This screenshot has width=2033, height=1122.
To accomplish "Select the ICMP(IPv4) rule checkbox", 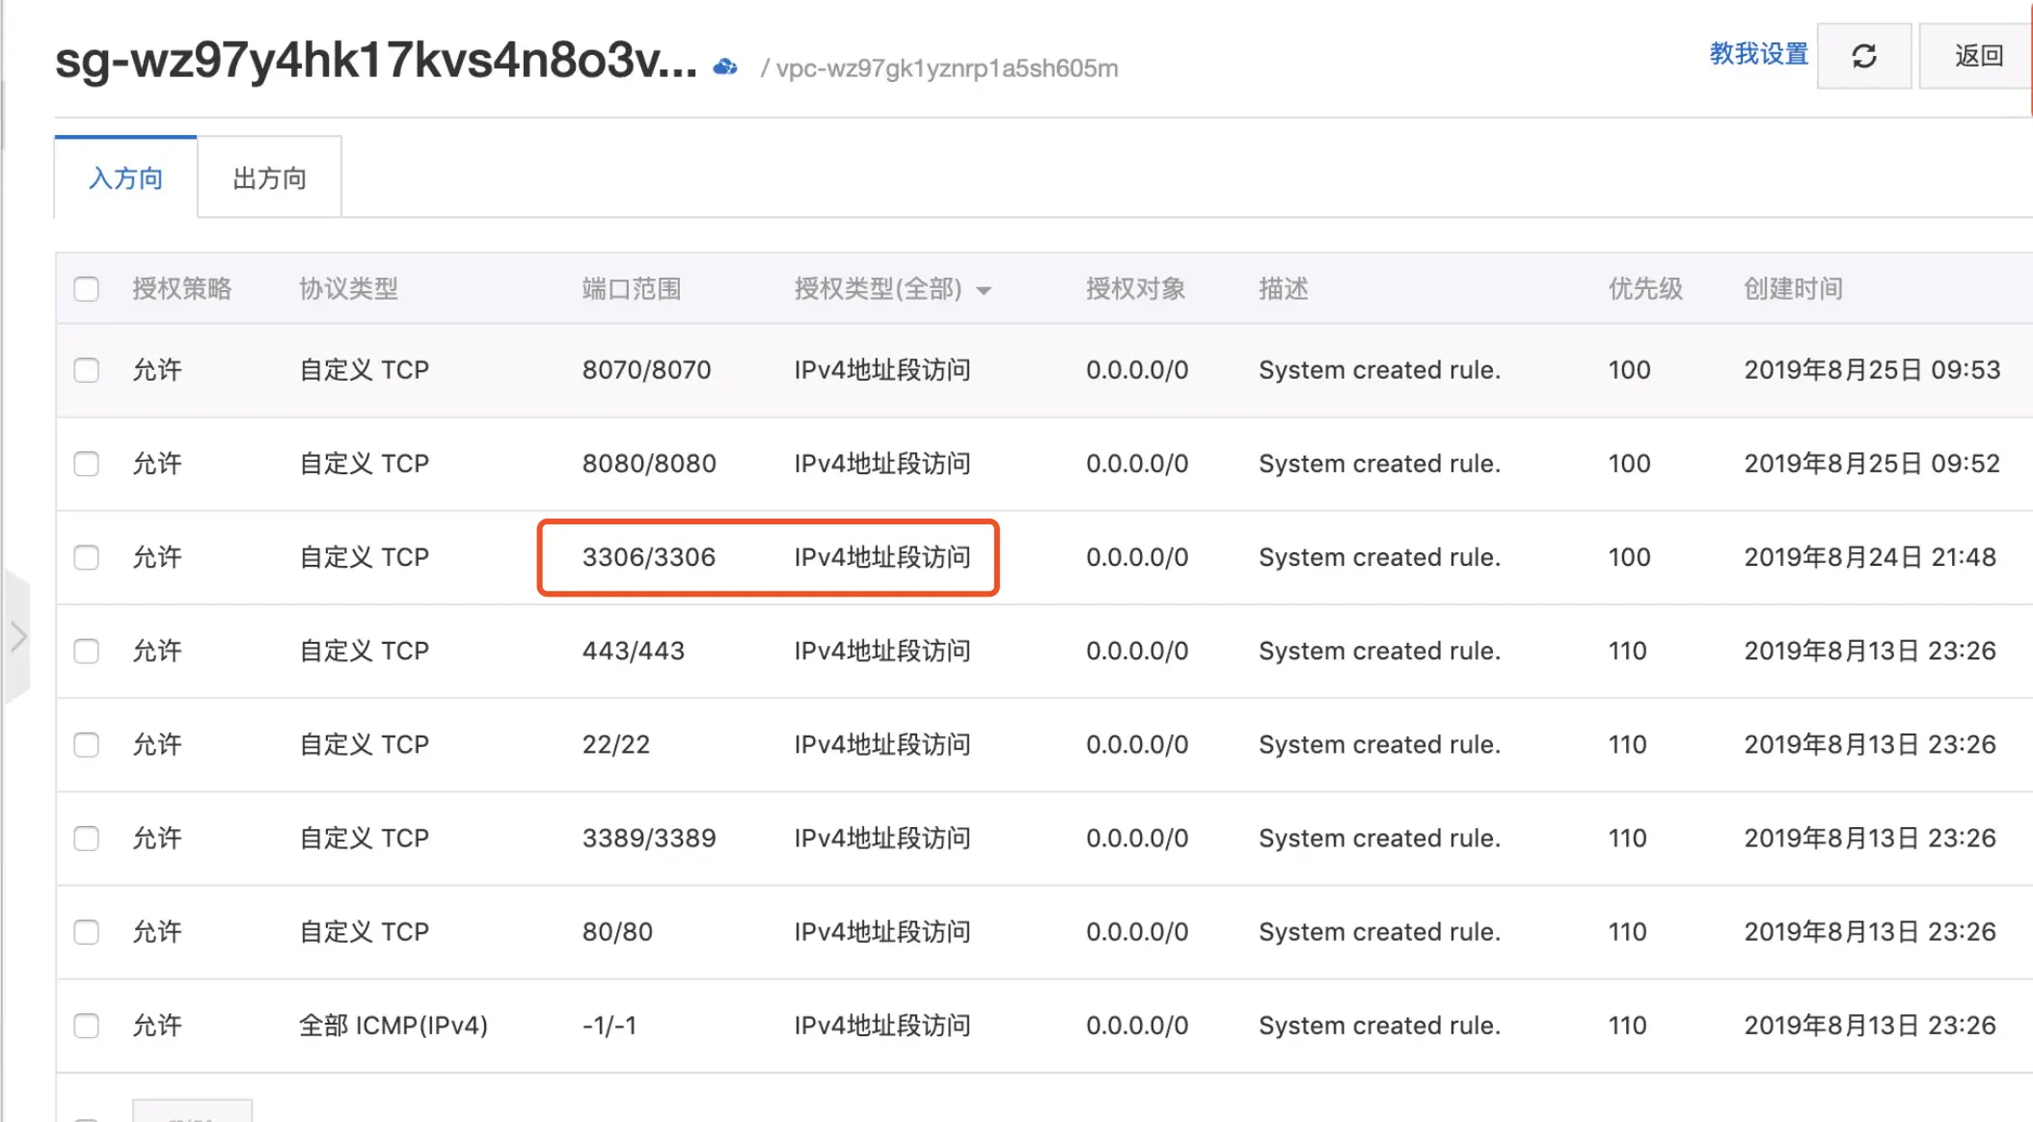I will click(87, 1026).
